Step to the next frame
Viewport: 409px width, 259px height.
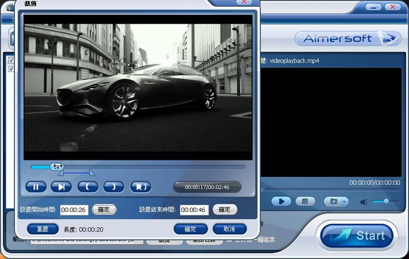pos(61,187)
